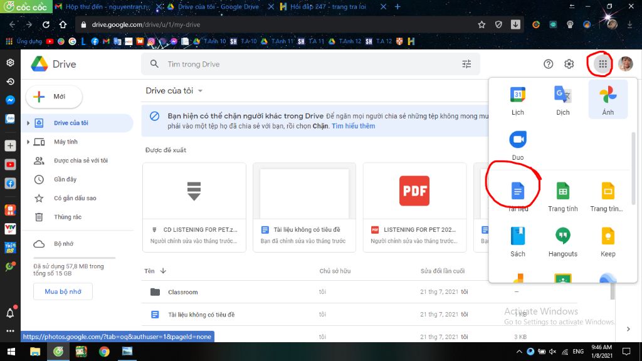Open Windows Start menu
The height and width of the screenshot is (361, 642).
pyautogui.click(x=11, y=352)
